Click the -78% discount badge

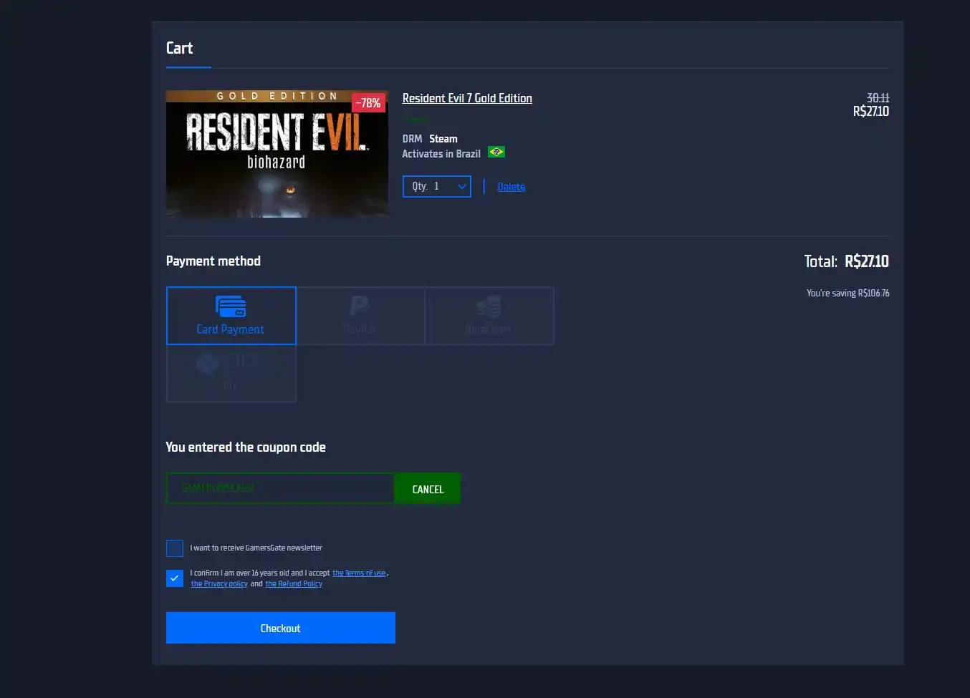(x=368, y=103)
